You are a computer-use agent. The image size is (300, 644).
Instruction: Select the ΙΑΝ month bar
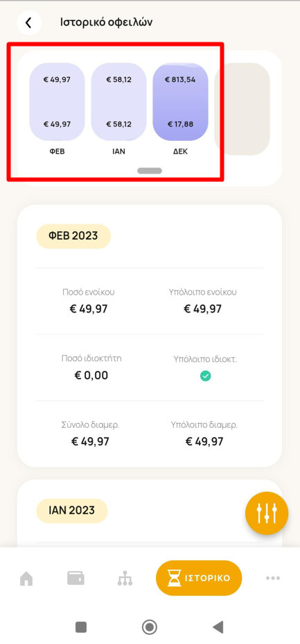[x=118, y=102]
